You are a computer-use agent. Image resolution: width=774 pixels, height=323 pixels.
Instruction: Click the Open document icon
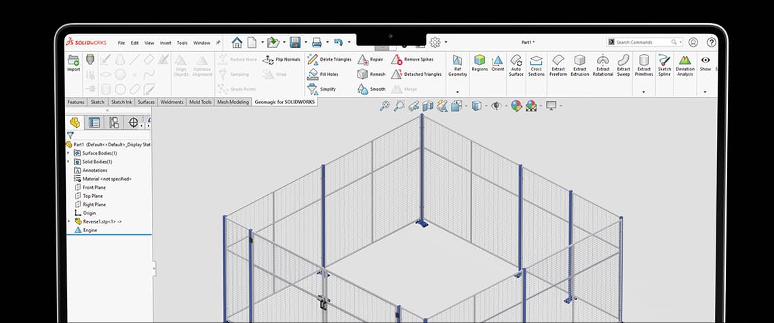pos(273,43)
